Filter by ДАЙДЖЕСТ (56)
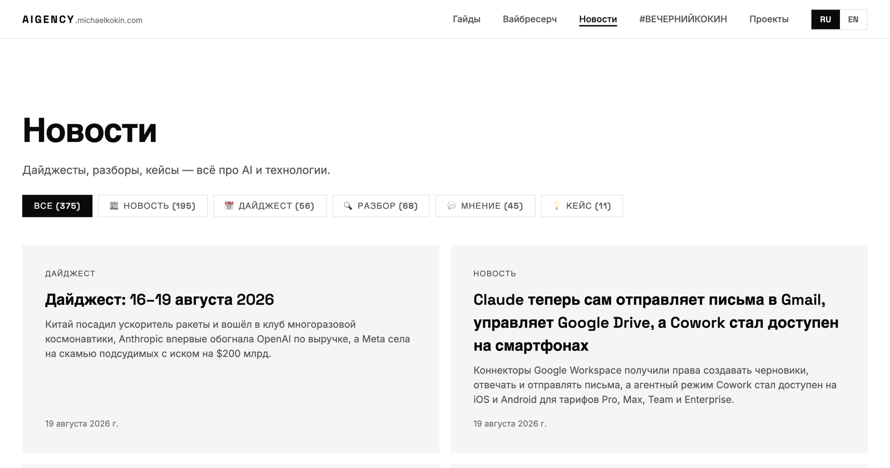Viewport: 890px width, 468px height. pyautogui.click(x=270, y=206)
